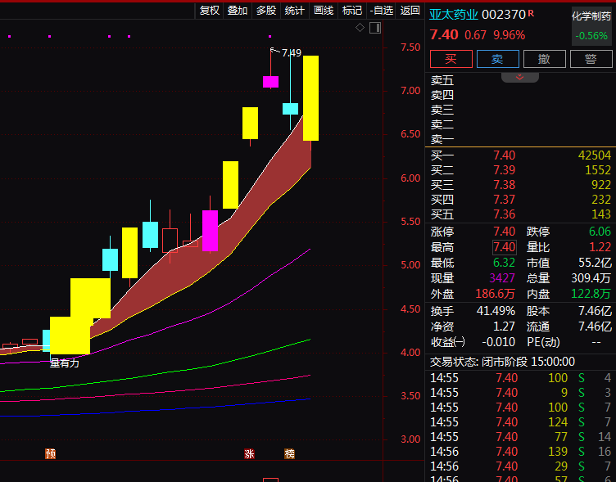
Task: Click the 现量 value 3427
Action: [x=502, y=278]
